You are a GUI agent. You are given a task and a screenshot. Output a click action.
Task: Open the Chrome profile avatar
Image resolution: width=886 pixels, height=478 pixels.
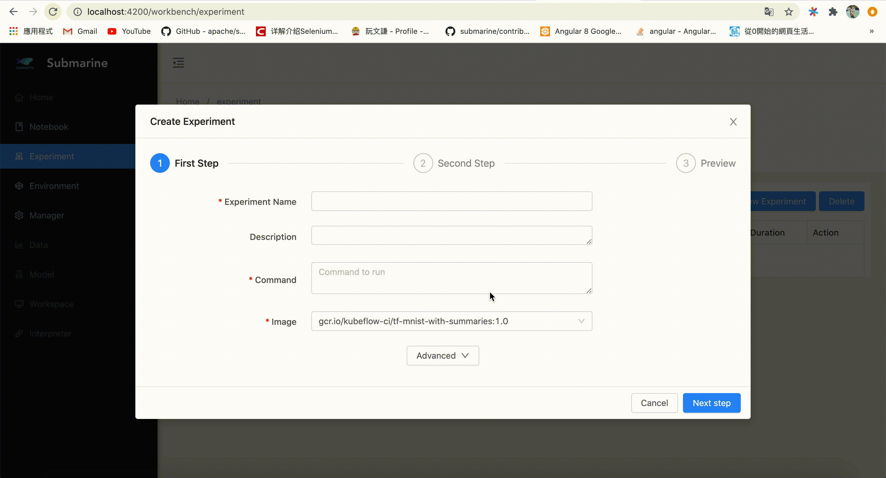(x=853, y=12)
